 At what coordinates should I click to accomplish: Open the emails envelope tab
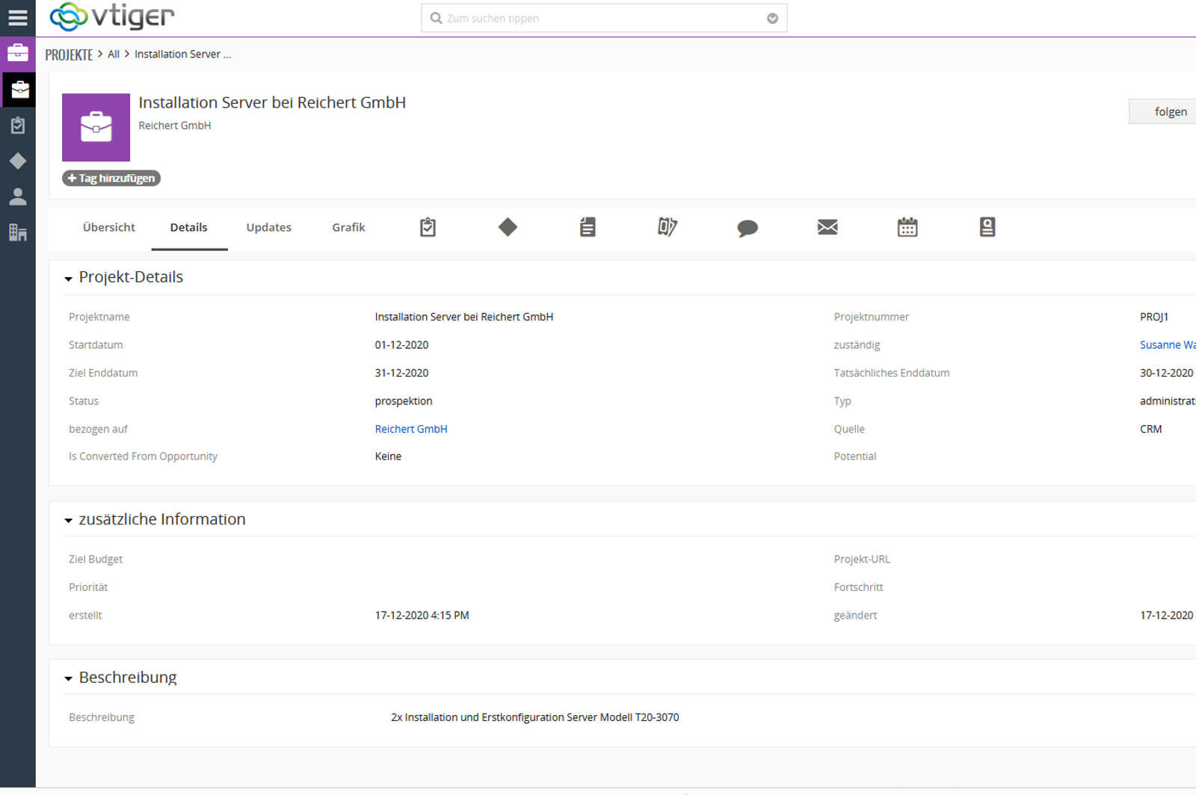click(827, 227)
